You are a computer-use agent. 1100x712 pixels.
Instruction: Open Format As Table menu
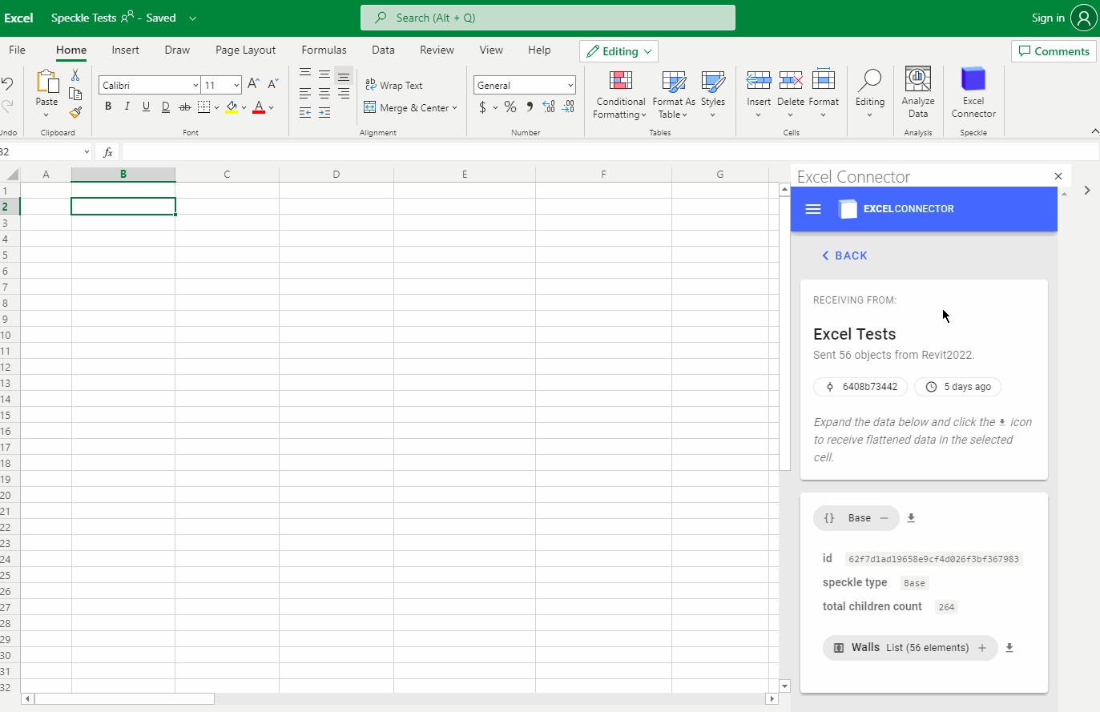pyautogui.click(x=674, y=95)
